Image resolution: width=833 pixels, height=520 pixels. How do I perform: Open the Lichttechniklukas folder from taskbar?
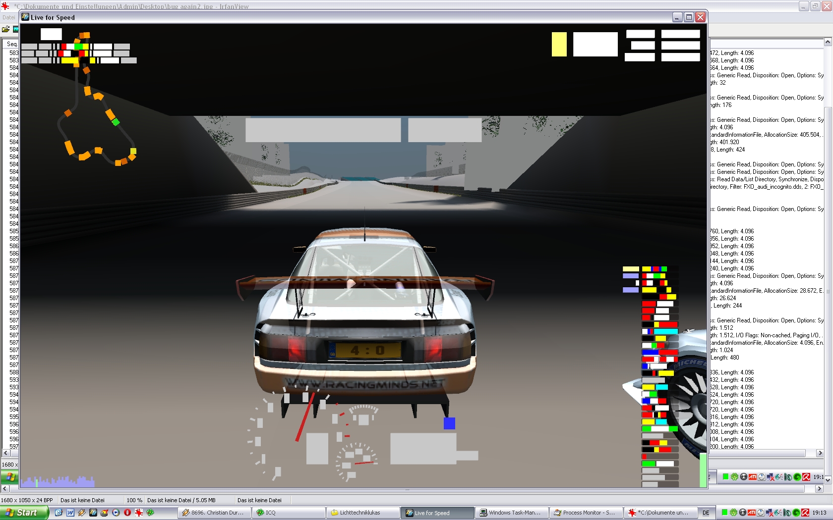coord(363,513)
